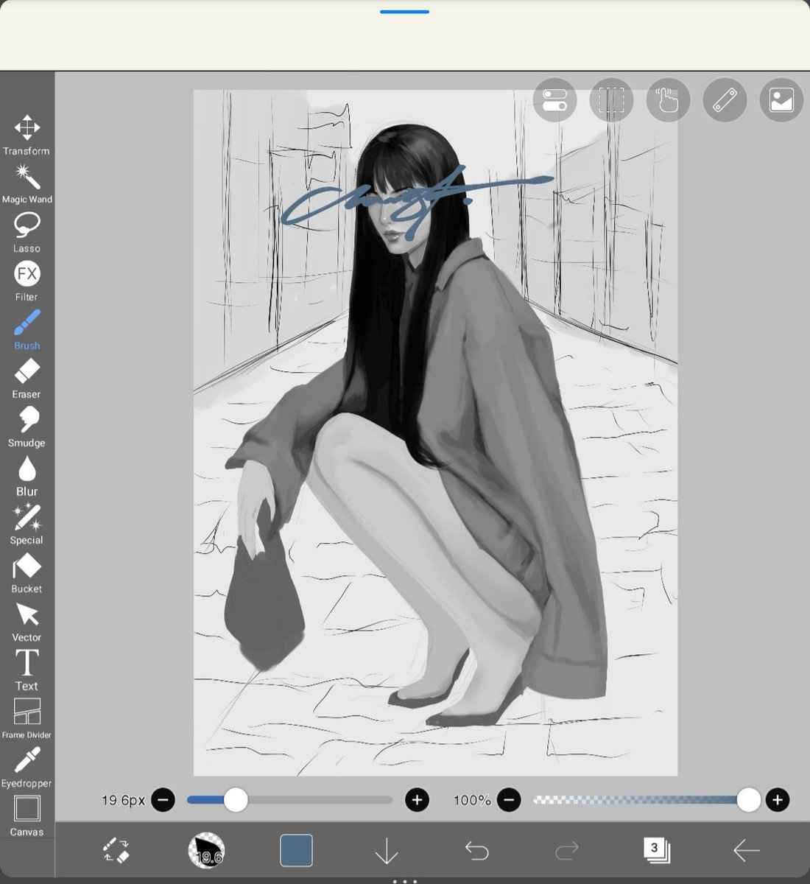Select the Text tool
810x884 pixels.
coord(27,670)
